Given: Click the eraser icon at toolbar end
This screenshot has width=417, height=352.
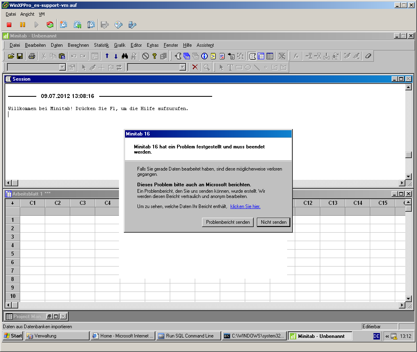Looking at the screenshot, I should coord(368,56).
